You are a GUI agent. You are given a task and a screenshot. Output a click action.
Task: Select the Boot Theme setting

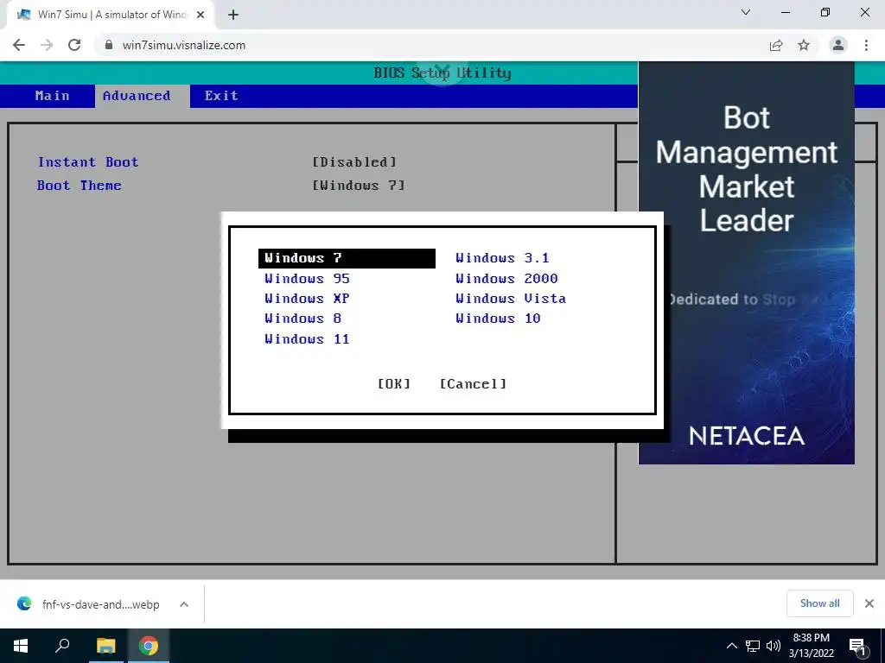(79, 186)
